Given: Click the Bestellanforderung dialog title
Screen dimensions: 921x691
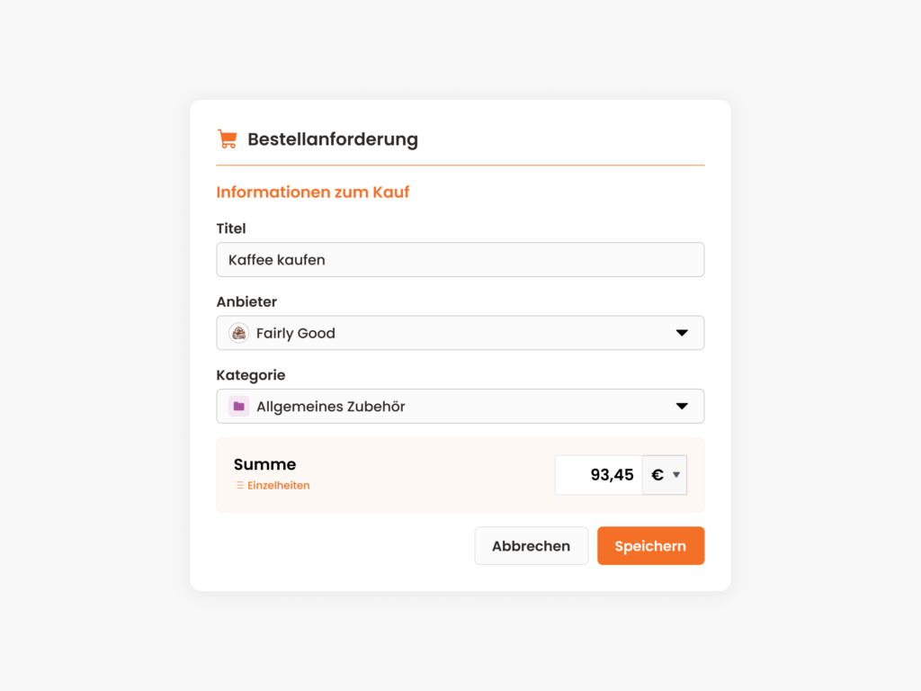Looking at the screenshot, I should (x=333, y=139).
